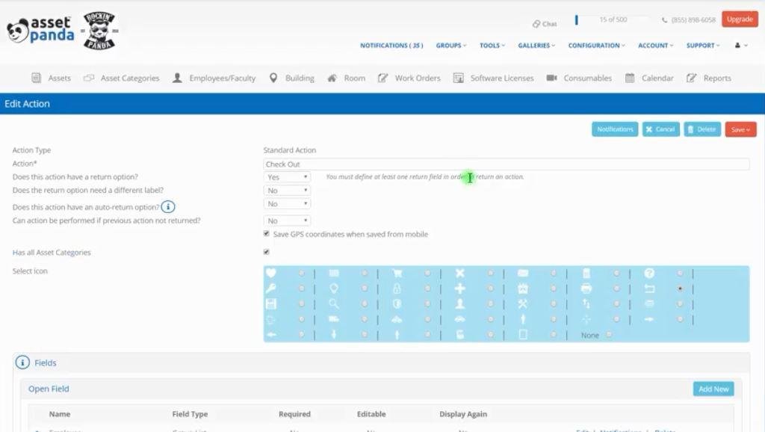Expand the Tools menu

(x=492, y=46)
